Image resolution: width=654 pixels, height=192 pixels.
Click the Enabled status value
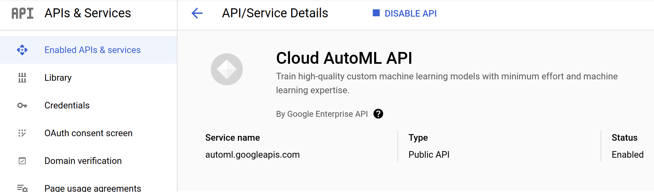tap(628, 155)
